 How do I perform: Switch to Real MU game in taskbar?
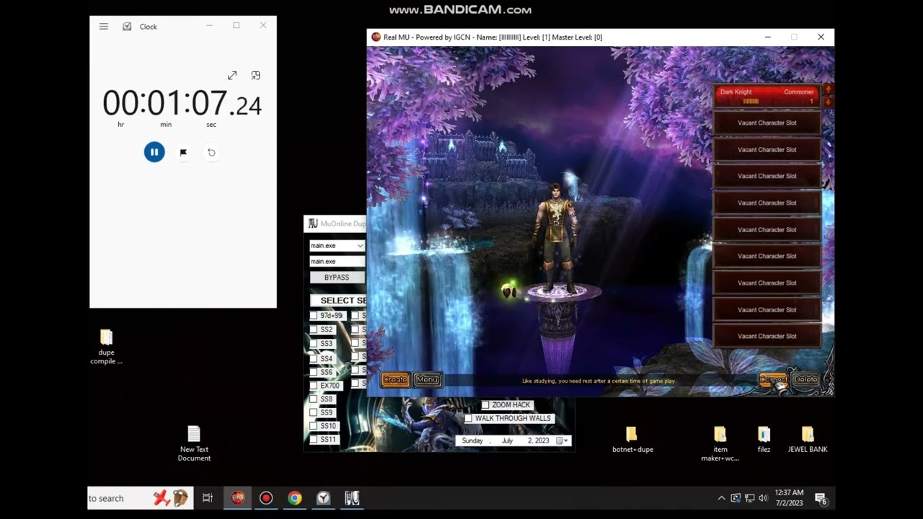(x=237, y=498)
